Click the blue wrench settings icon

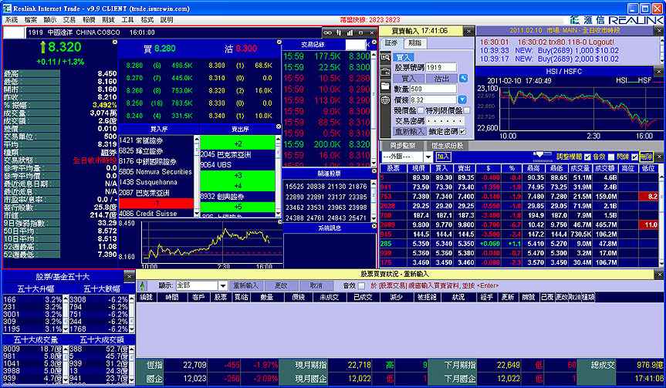coord(463,78)
